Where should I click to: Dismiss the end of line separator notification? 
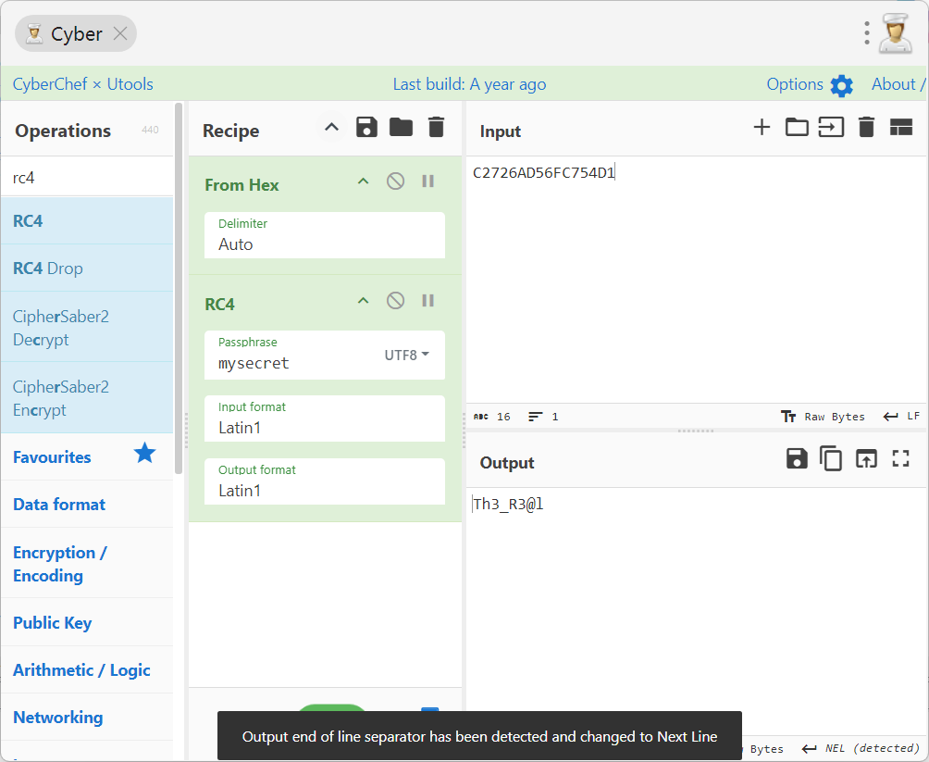[x=479, y=736]
